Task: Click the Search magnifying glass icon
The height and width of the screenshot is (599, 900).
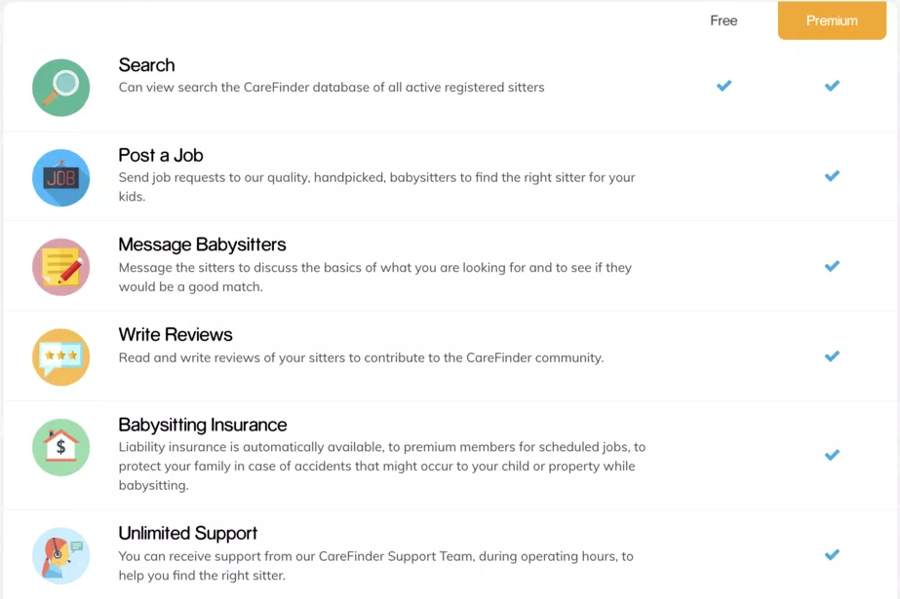Action: [60, 88]
